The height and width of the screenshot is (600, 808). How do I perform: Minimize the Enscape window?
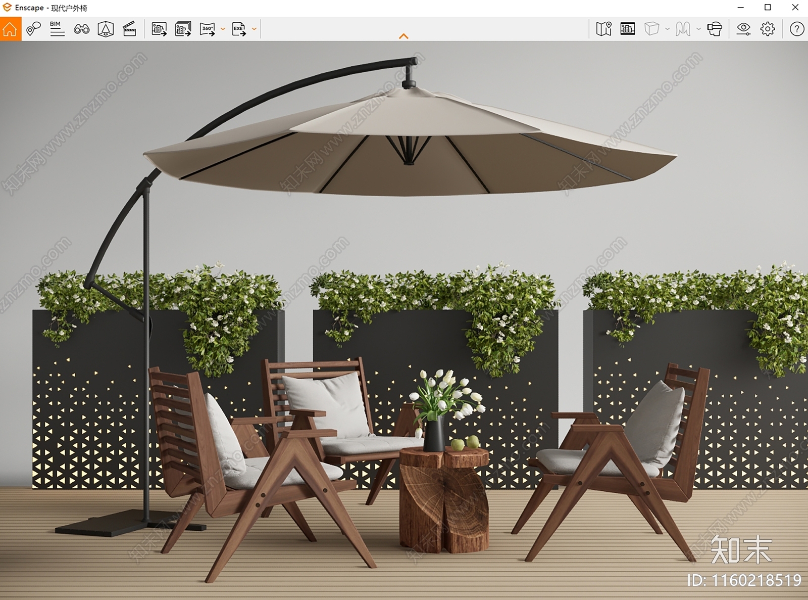[x=740, y=8]
